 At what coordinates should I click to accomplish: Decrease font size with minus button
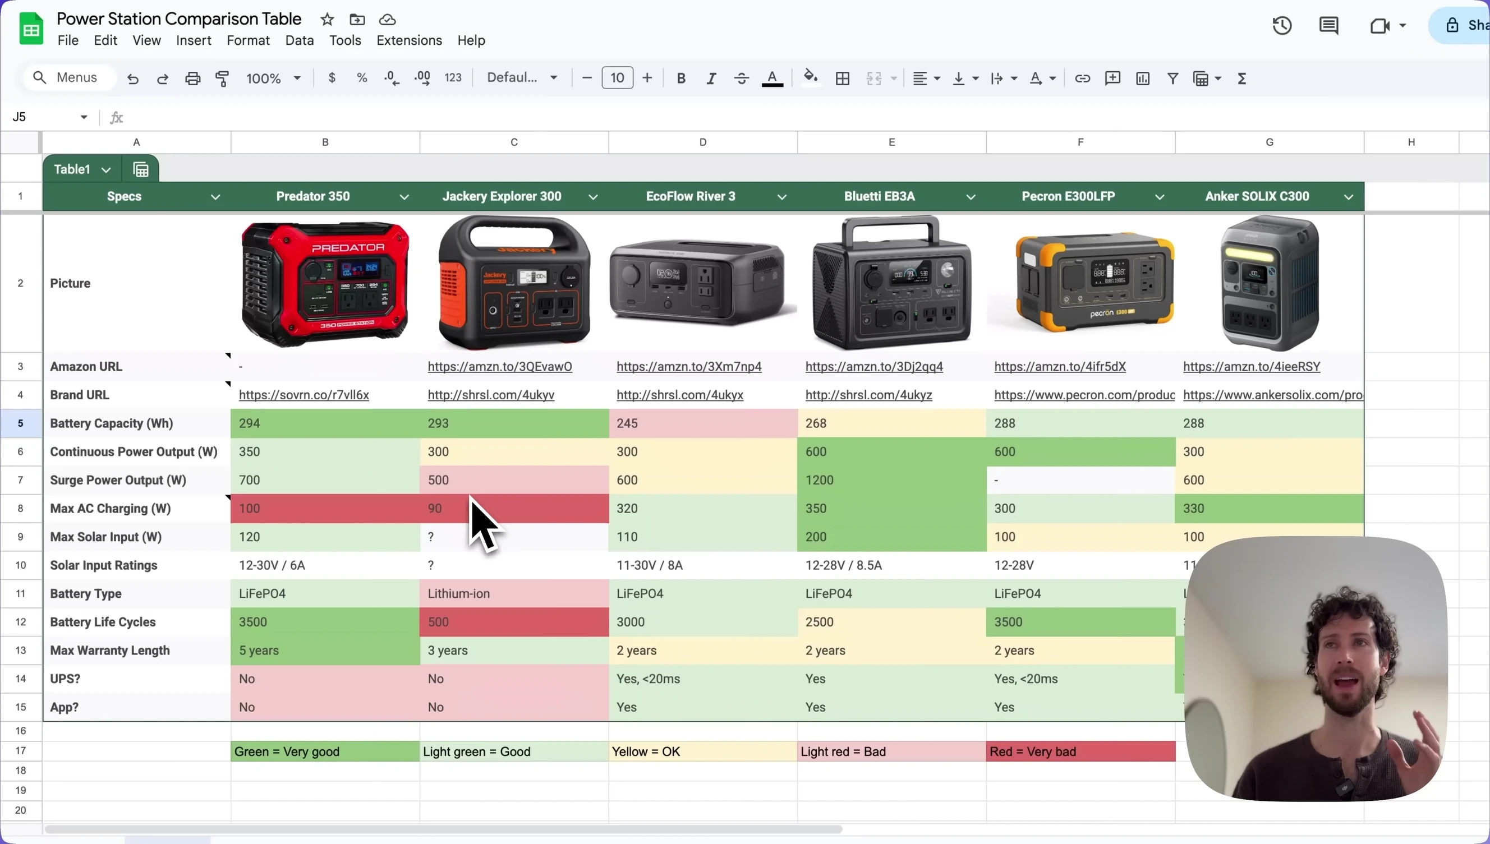click(587, 78)
